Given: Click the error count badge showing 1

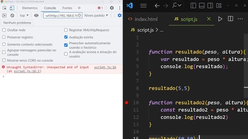Looking at the screenshot, I should point(100,8).
